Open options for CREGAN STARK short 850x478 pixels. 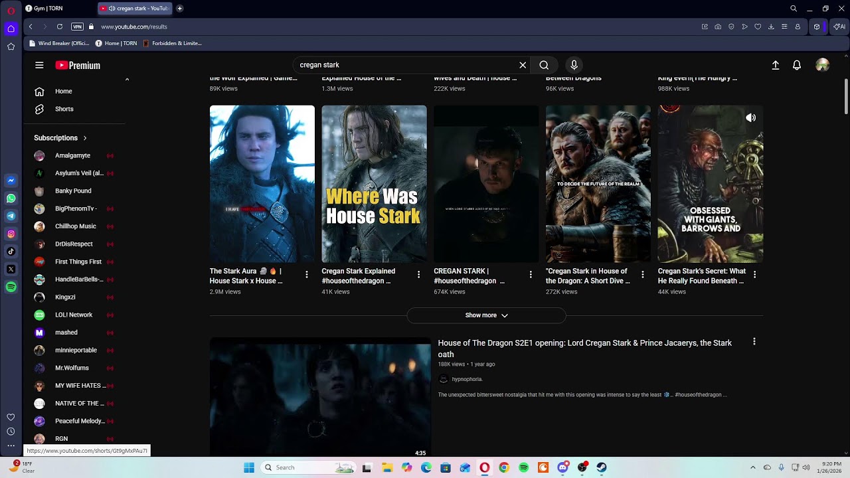coord(531,274)
